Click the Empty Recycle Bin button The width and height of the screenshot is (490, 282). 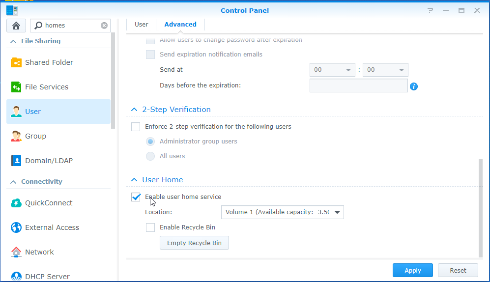(x=194, y=243)
